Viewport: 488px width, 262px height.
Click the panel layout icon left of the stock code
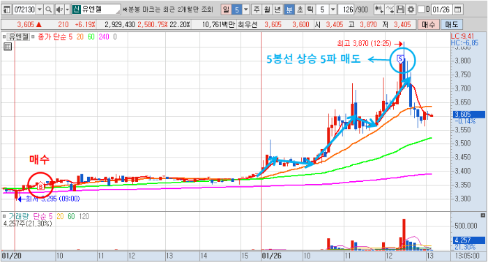[x=7, y=10]
